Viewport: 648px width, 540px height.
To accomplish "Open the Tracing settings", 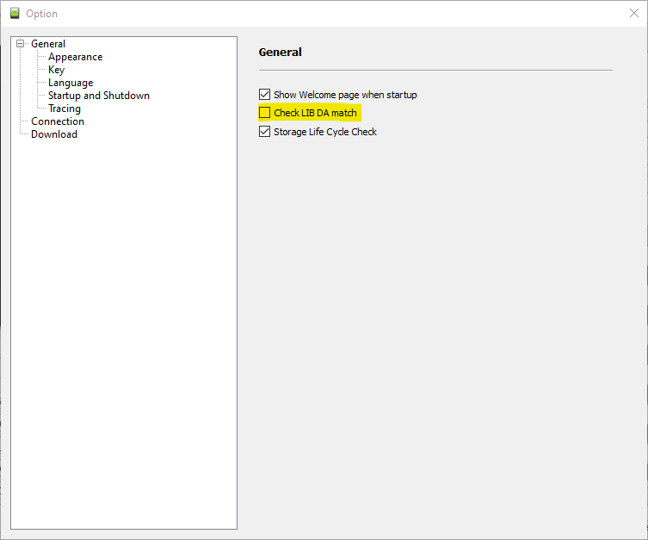I will [x=65, y=109].
